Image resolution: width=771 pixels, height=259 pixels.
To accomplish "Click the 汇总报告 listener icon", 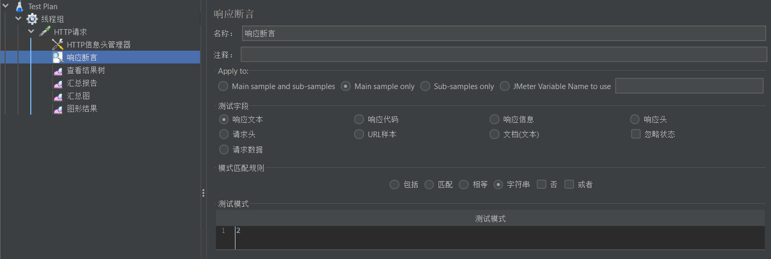I will pos(58,83).
